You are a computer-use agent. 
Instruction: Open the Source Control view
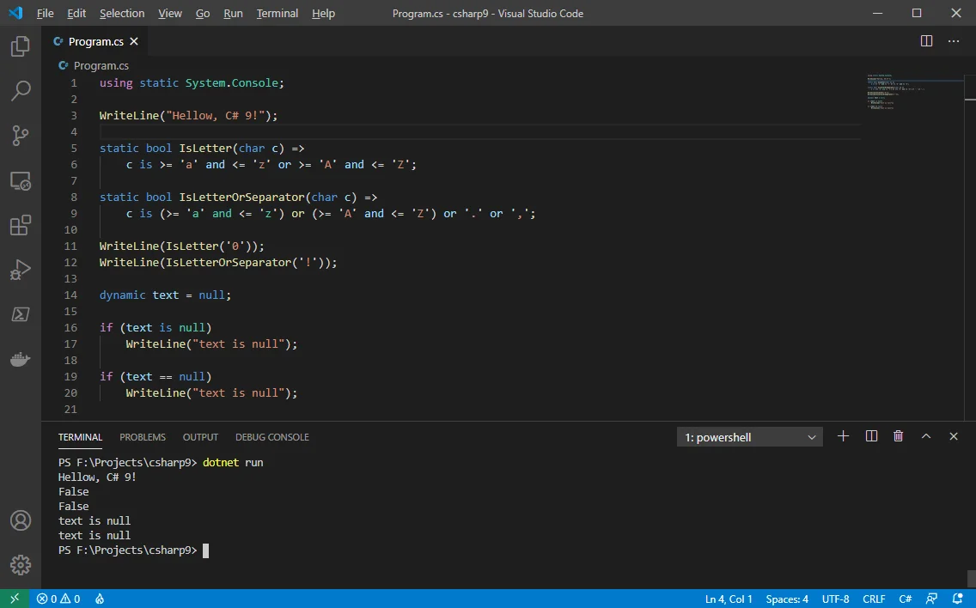click(x=21, y=135)
